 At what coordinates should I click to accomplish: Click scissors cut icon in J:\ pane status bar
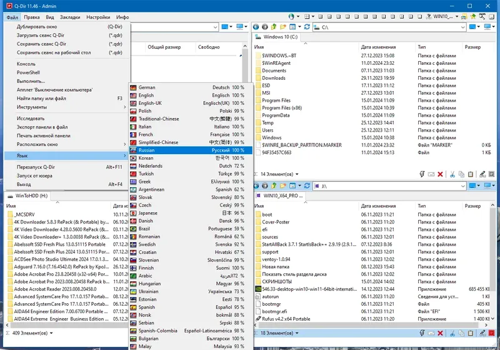pos(452,333)
